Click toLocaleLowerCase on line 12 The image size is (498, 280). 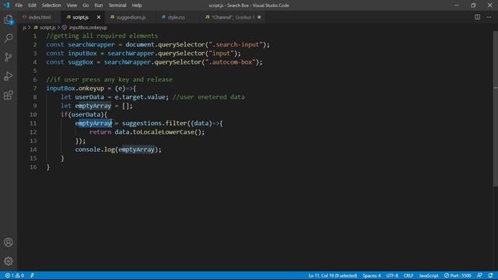[163, 132]
